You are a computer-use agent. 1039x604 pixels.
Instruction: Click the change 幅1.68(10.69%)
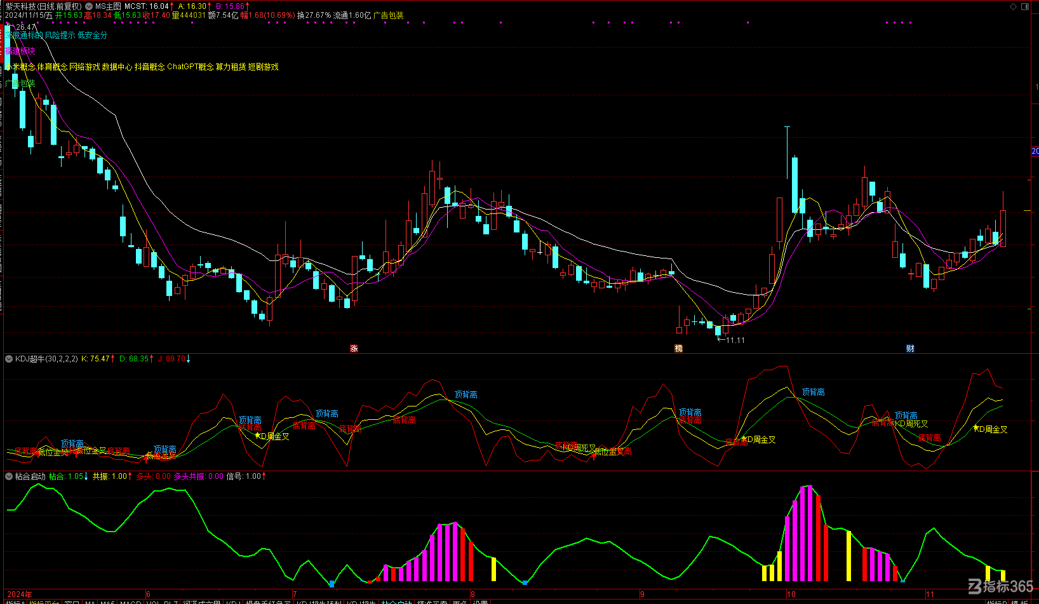click(x=267, y=15)
